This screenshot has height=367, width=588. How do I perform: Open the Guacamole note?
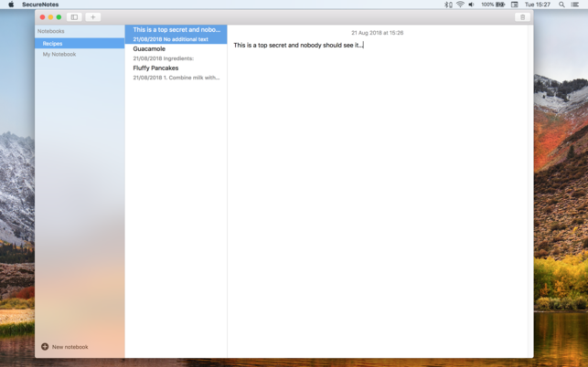176,54
